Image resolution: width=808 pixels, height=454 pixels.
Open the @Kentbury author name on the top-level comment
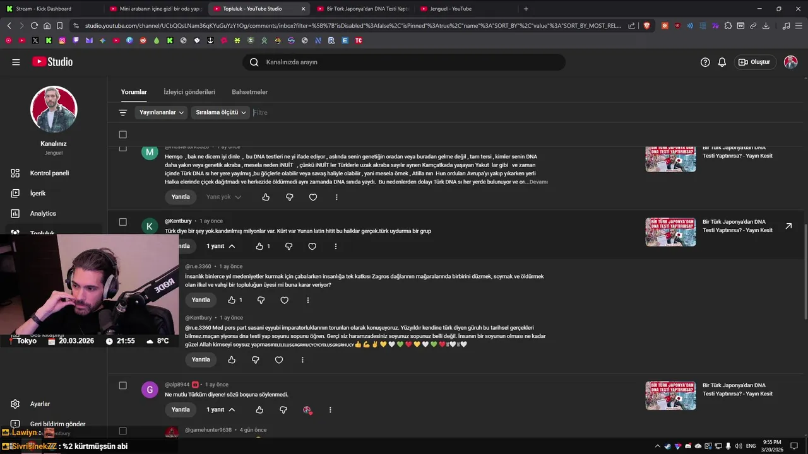[x=178, y=221]
